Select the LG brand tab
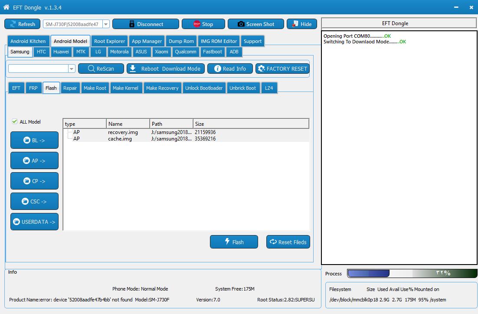Viewport: 478px width, 314px height. (98, 52)
